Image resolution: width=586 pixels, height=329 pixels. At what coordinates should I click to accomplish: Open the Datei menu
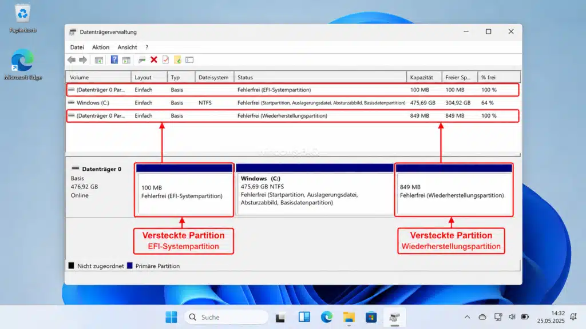pyautogui.click(x=77, y=47)
